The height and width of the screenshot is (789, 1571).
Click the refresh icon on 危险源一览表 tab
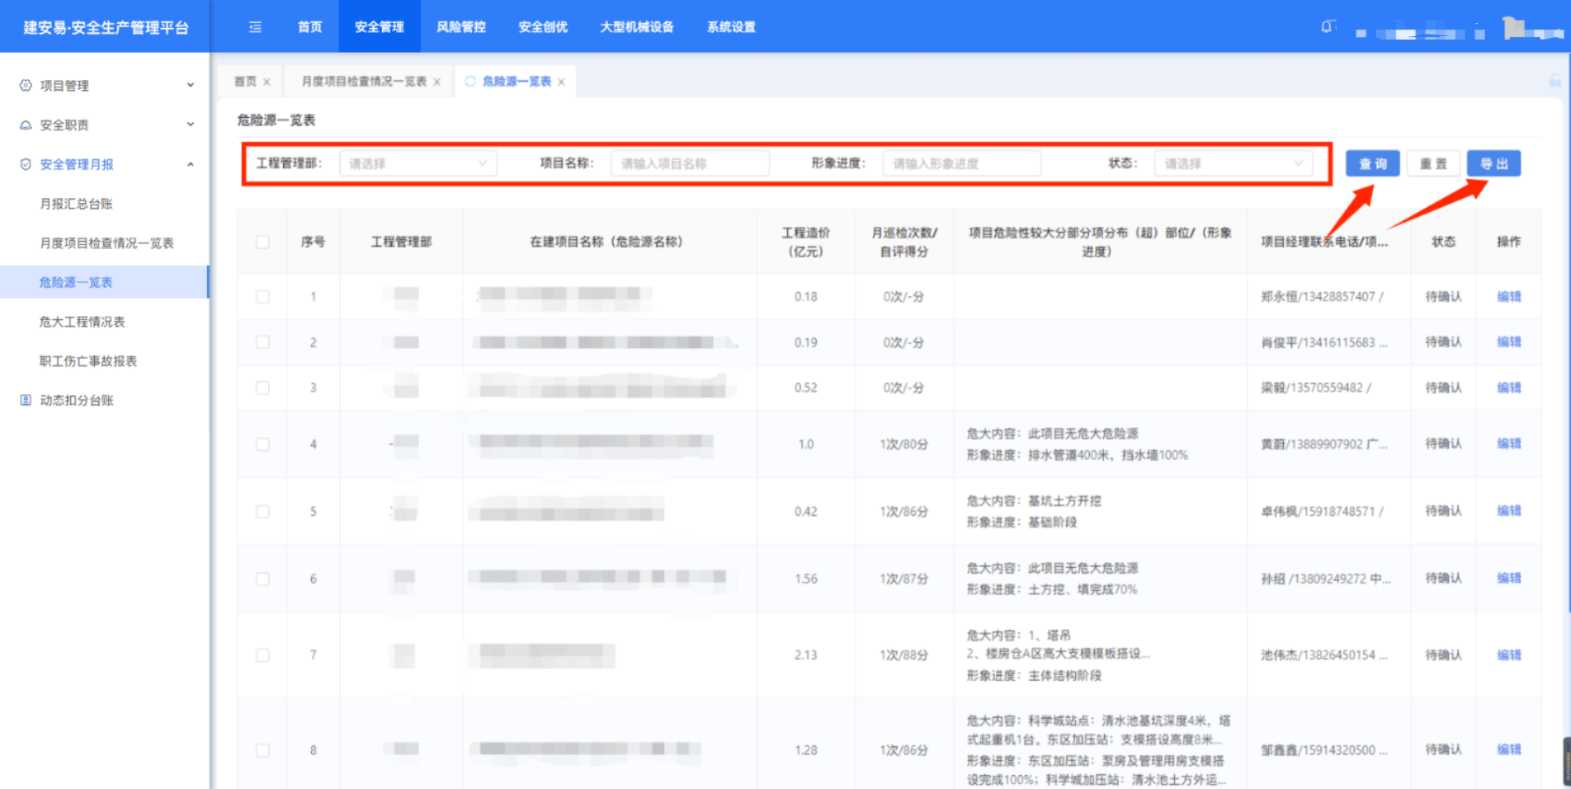click(x=470, y=81)
